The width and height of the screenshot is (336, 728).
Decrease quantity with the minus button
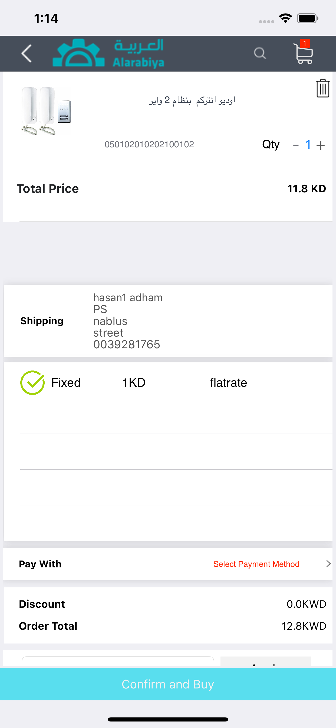[x=296, y=145]
